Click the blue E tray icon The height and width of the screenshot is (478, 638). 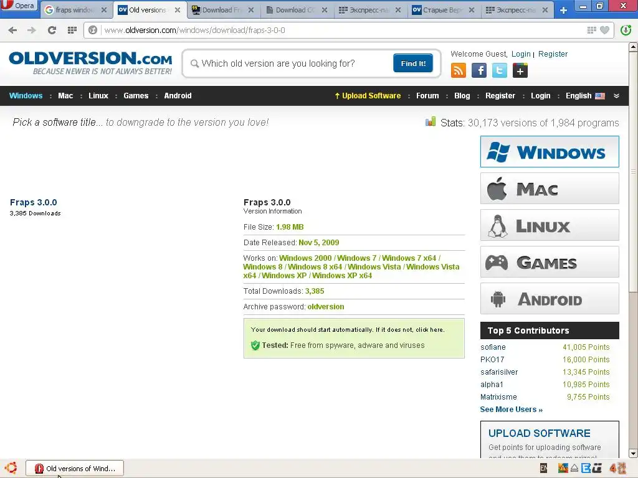[586, 468]
